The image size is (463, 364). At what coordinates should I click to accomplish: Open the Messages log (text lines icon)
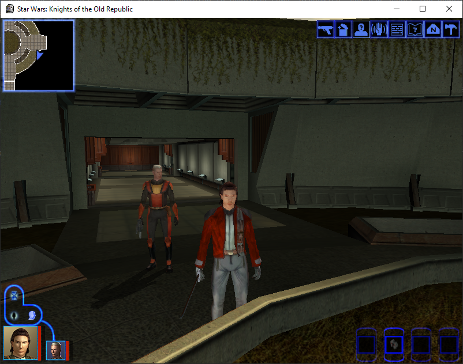pyautogui.click(x=397, y=29)
